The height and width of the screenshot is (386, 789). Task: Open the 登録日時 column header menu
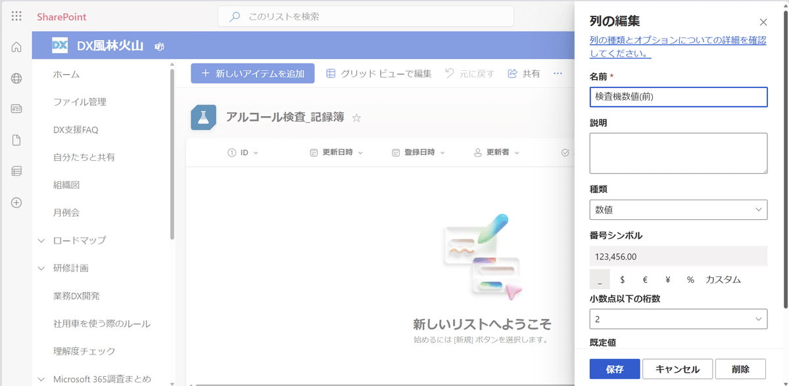[418, 152]
